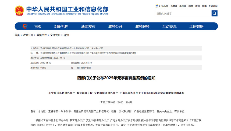Open the 微信 link in top bar

[x=197, y=6]
